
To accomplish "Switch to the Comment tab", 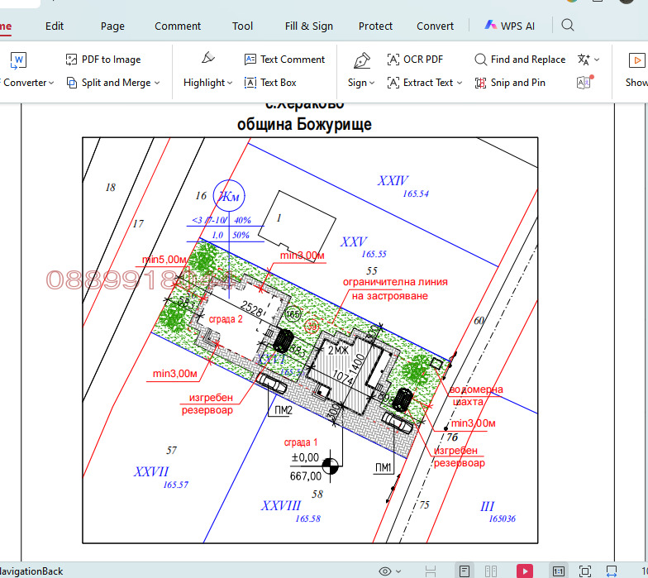I will coord(178,26).
